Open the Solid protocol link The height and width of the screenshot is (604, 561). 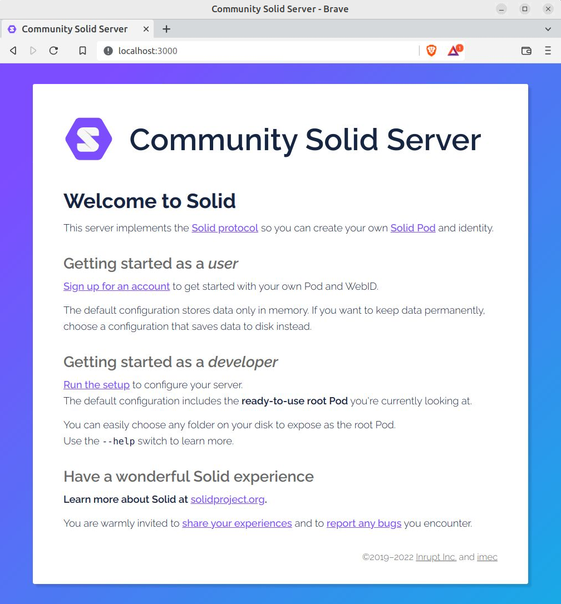tap(225, 228)
